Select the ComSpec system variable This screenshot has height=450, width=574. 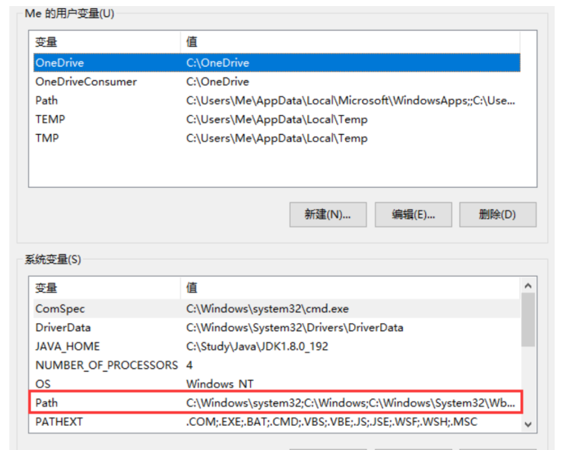point(277,309)
